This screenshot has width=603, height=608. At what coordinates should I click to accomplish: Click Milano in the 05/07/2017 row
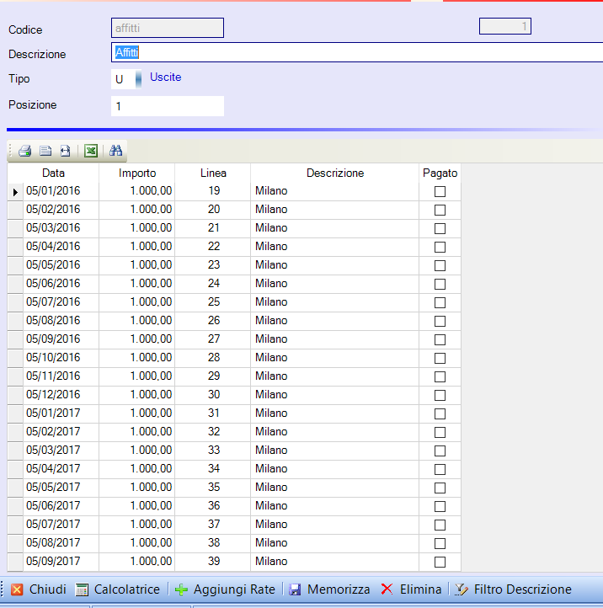click(x=271, y=525)
